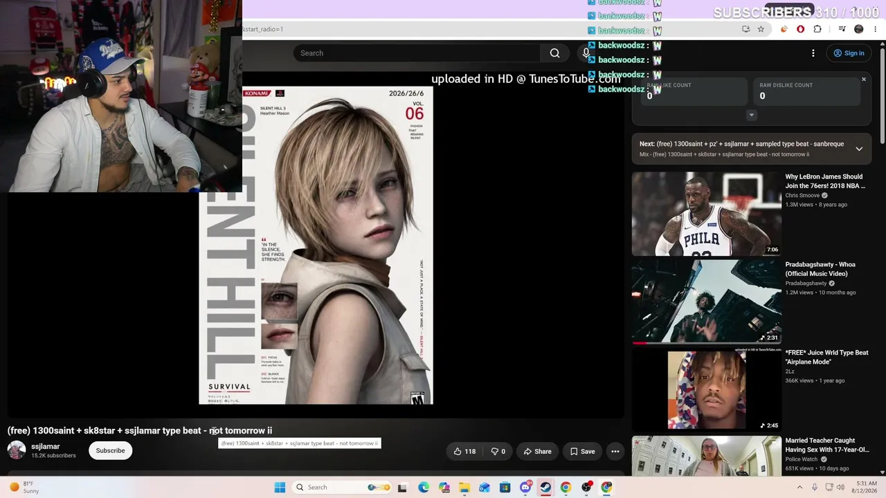Image resolution: width=886 pixels, height=498 pixels.
Task: Click the "Pradabagshawty - Whoa (Official Music Video)" title
Action: click(820, 269)
